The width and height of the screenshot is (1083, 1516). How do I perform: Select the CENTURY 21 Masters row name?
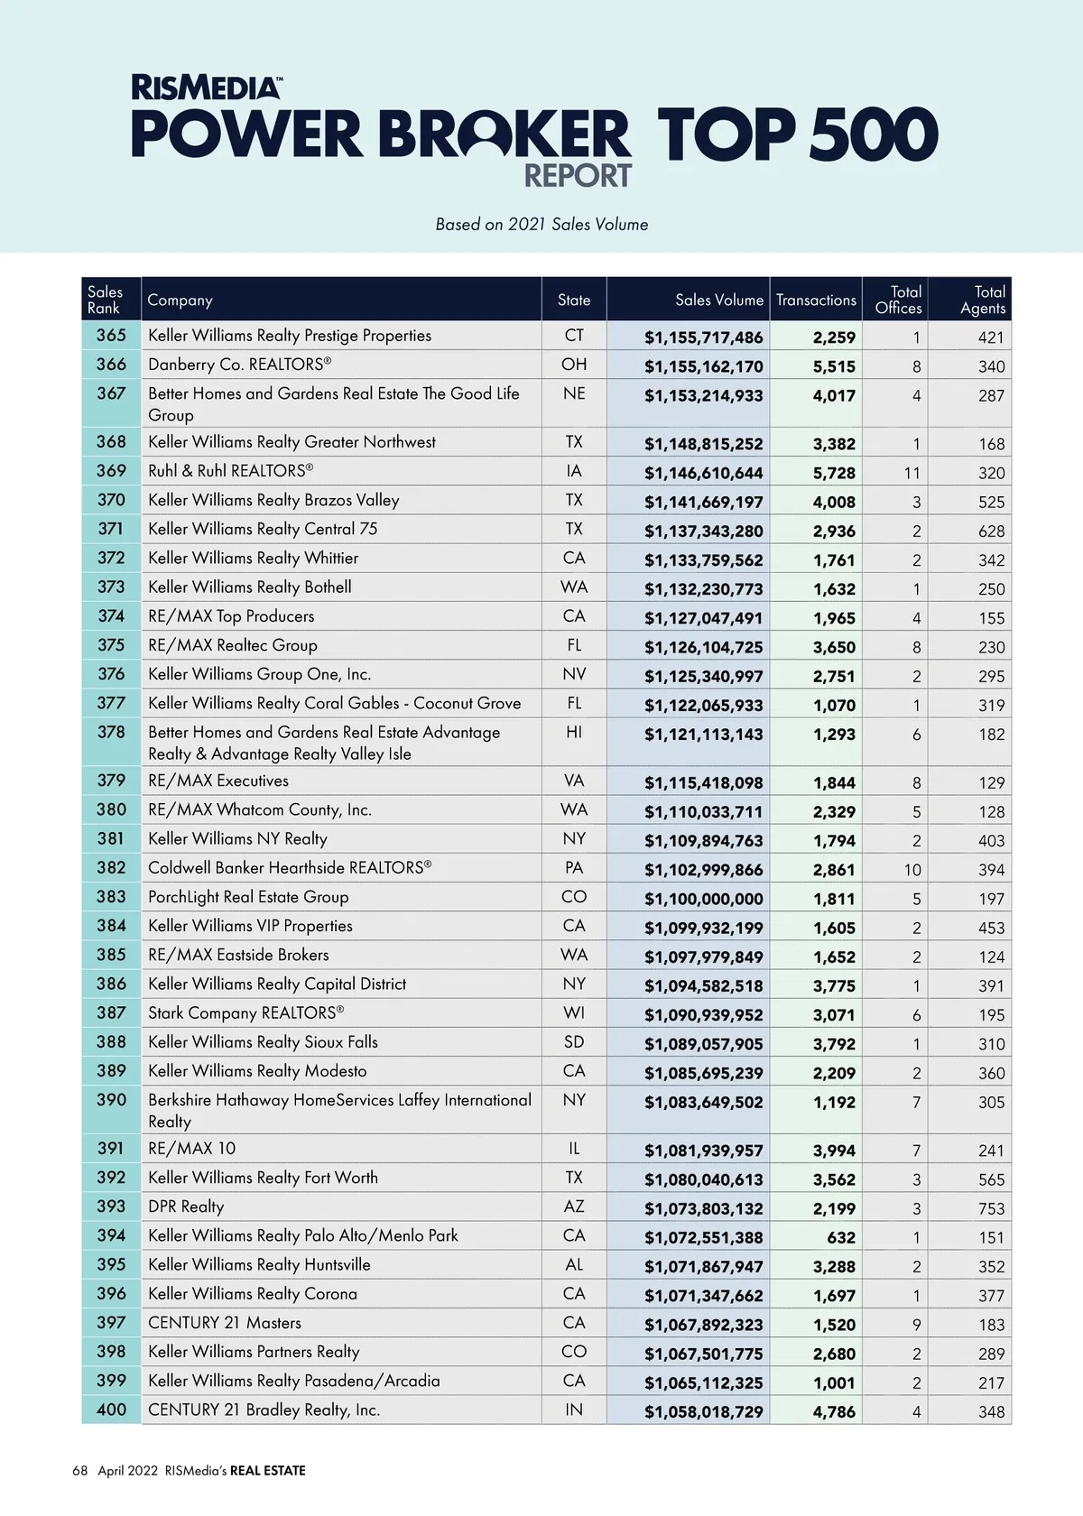tap(225, 1323)
